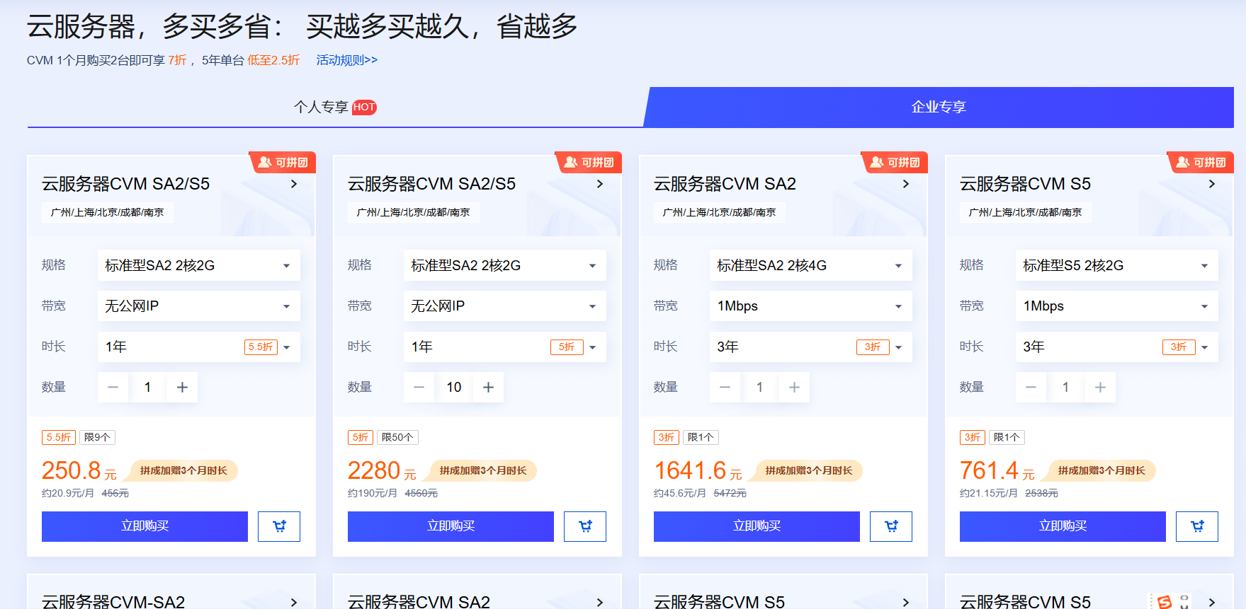Click top-row 云服务器CVM S5 title with 可拼团 badge
The image size is (1246, 609).
pyautogui.click(x=1025, y=184)
